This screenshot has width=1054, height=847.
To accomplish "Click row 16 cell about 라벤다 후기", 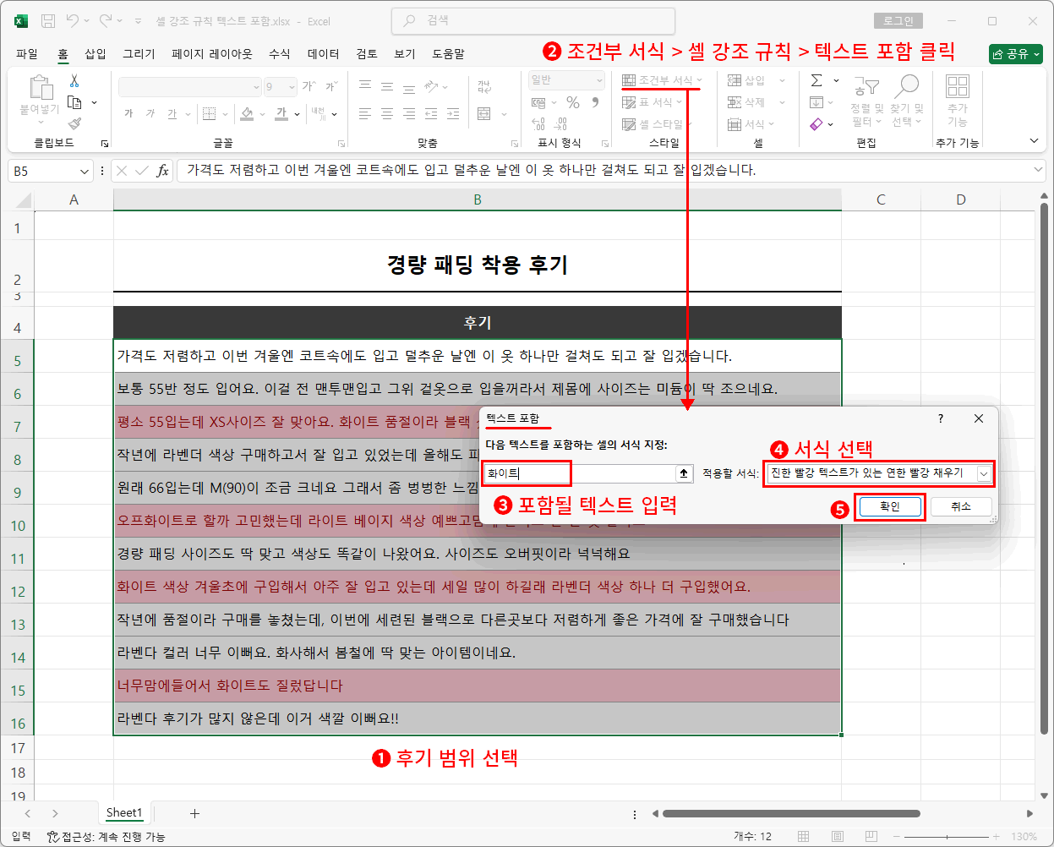I will [x=478, y=719].
